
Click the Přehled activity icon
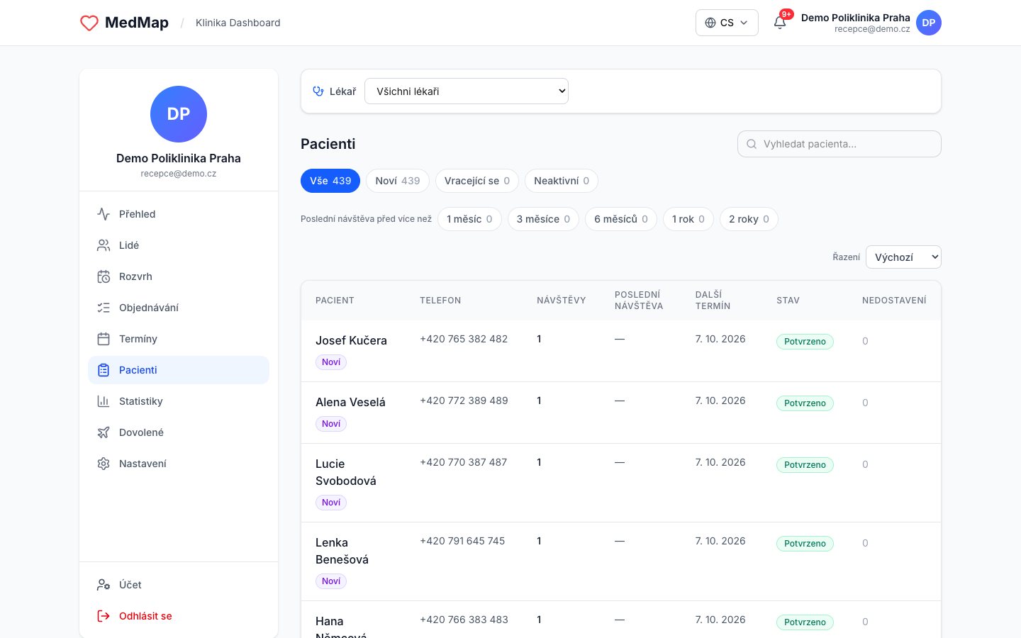point(104,214)
